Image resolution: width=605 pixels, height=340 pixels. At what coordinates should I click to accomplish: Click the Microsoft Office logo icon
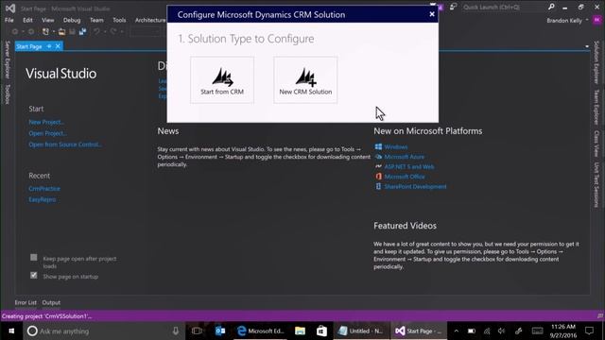[x=378, y=177]
